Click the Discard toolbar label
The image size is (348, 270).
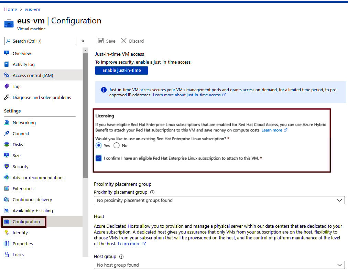pyautogui.click(x=136, y=41)
